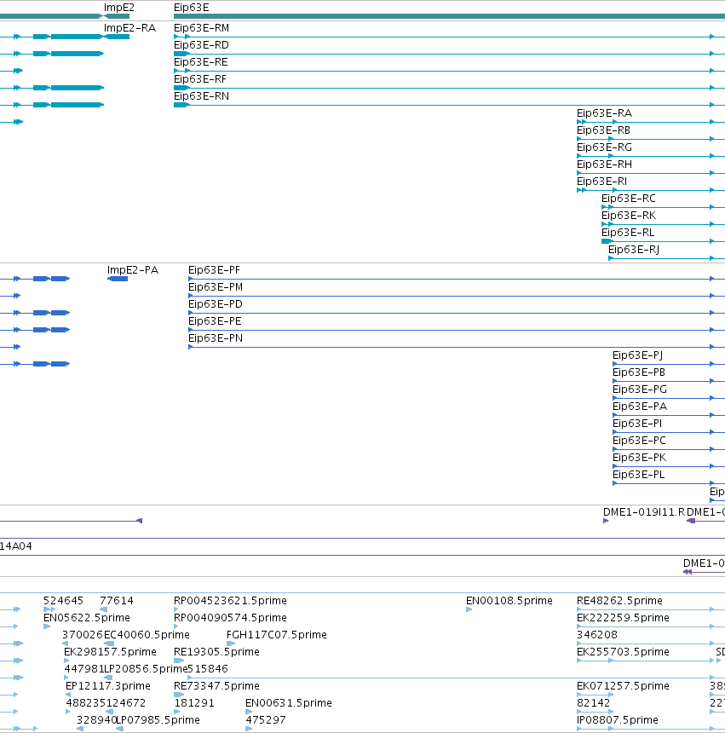Image resolution: width=725 pixels, height=733 pixels.
Task: Click the ImpE2-PA protein label
Action: pyautogui.click(x=133, y=270)
